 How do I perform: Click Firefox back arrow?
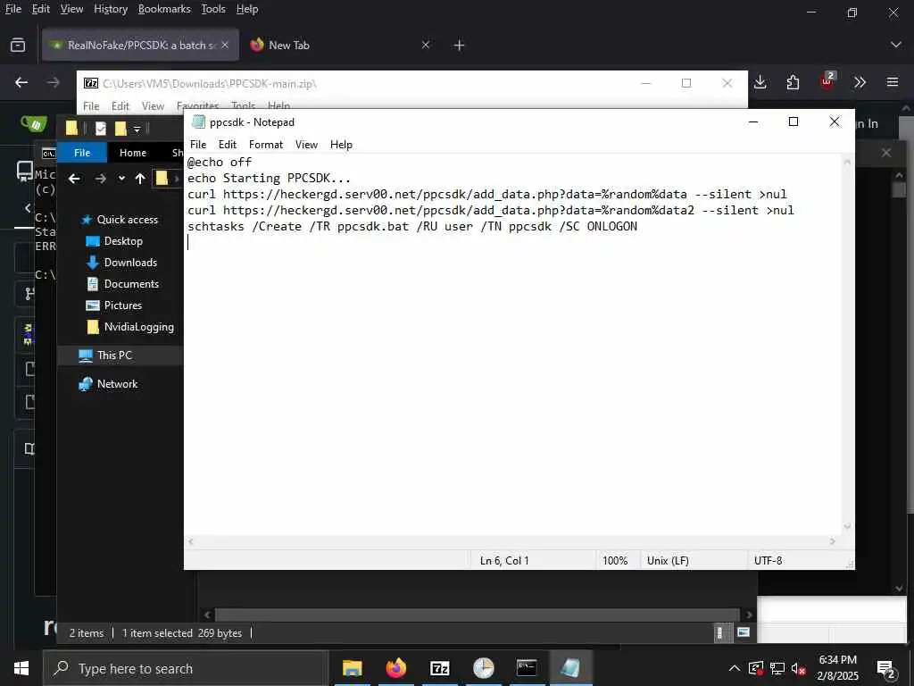[21, 82]
